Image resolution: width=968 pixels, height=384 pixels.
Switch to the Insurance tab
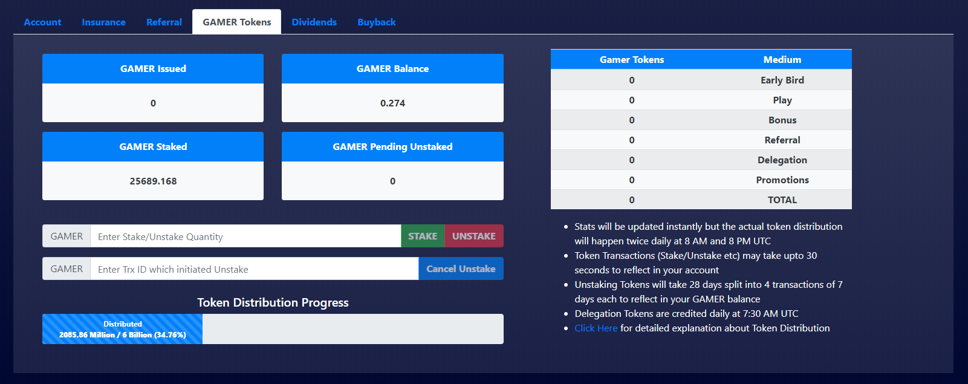103,22
